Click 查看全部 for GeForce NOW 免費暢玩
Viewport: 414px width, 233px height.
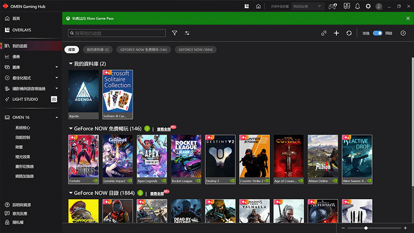pyautogui.click(x=164, y=129)
